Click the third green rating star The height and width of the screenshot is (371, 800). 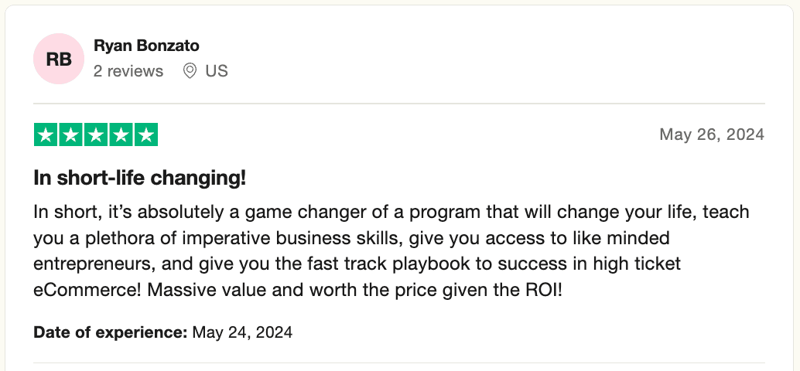tap(96, 135)
